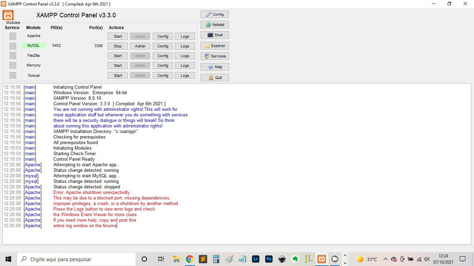Open Photoshop from taskbar
Viewport: 474px width, 266px height.
click(269, 259)
